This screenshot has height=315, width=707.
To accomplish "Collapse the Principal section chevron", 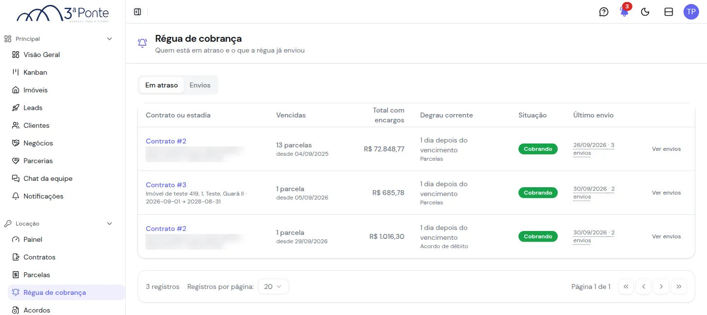I will [109, 39].
